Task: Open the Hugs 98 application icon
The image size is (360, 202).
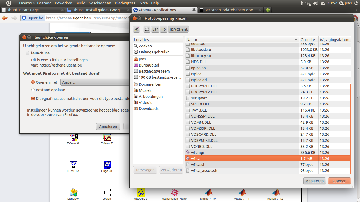Action: point(107,165)
